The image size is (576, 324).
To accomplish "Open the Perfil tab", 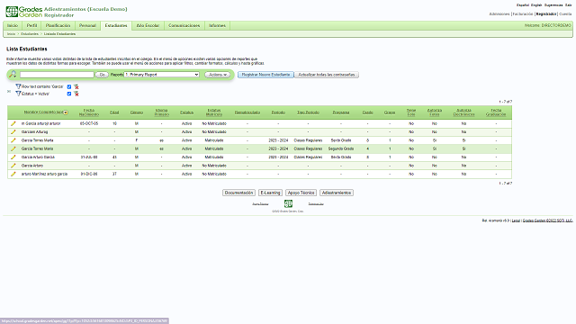I will click(x=32, y=25).
